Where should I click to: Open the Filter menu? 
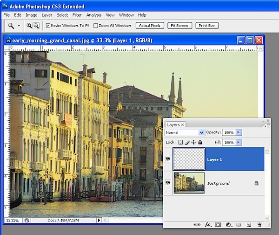pyautogui.click(x=77, y=15)
